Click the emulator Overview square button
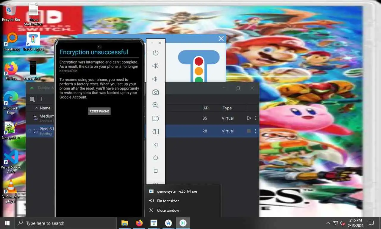The width and height of the screenshot is (381, 229). tap(155, 171)
